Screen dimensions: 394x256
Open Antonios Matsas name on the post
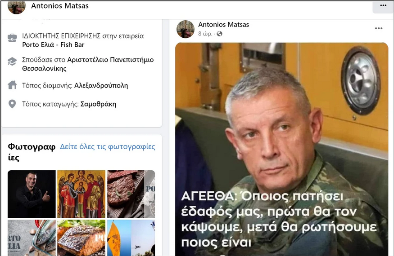(224, 25)
